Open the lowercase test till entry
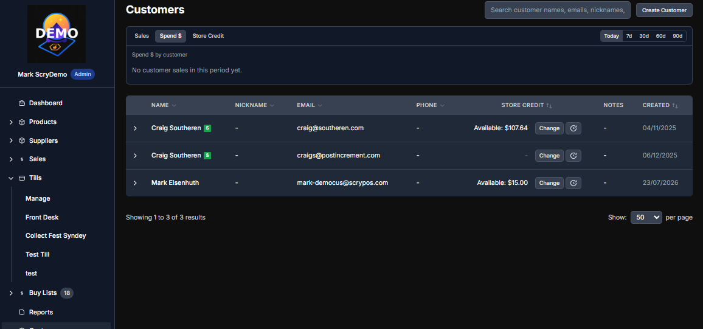Viewport: 703px width, 329px height. [32, 273]
